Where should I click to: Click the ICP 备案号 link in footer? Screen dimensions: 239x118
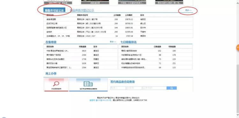coord(100,101)
